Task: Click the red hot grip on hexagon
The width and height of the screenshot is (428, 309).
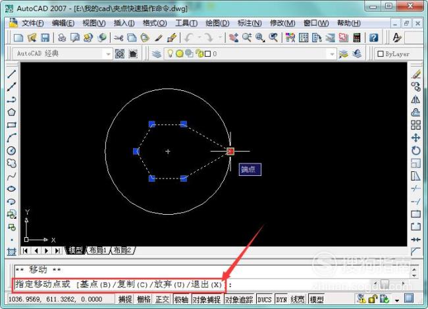Action: tap(230, 151)
